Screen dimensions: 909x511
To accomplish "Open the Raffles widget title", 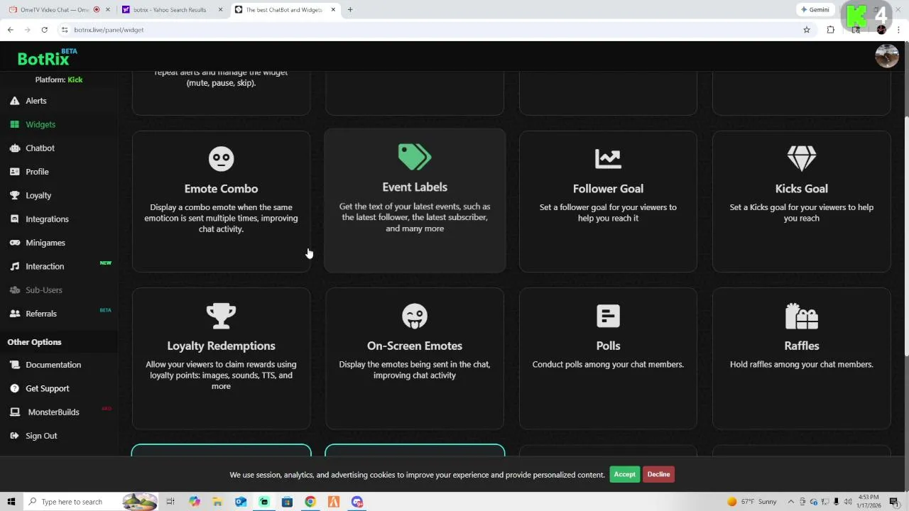I will pyautogui.click(x=802, y=346).
